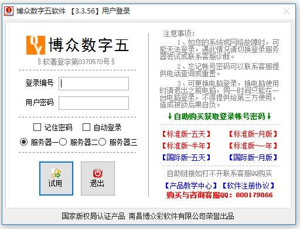Image resolution: width=300 pixels, height=229 pixels.
Task: Open the 【标准版-五天】 purchase link
Action: 186,134
